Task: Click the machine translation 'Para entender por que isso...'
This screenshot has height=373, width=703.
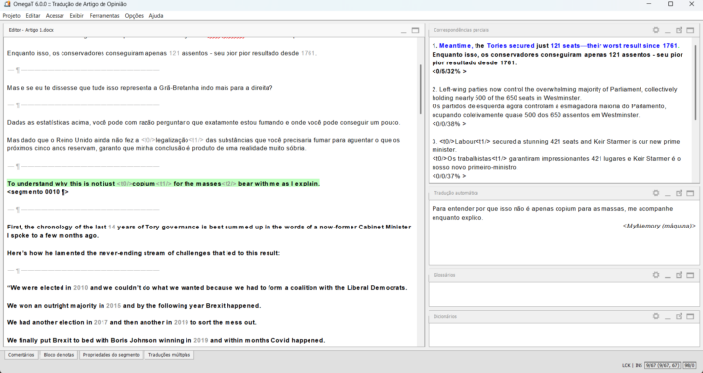Action: coord(553,213)
